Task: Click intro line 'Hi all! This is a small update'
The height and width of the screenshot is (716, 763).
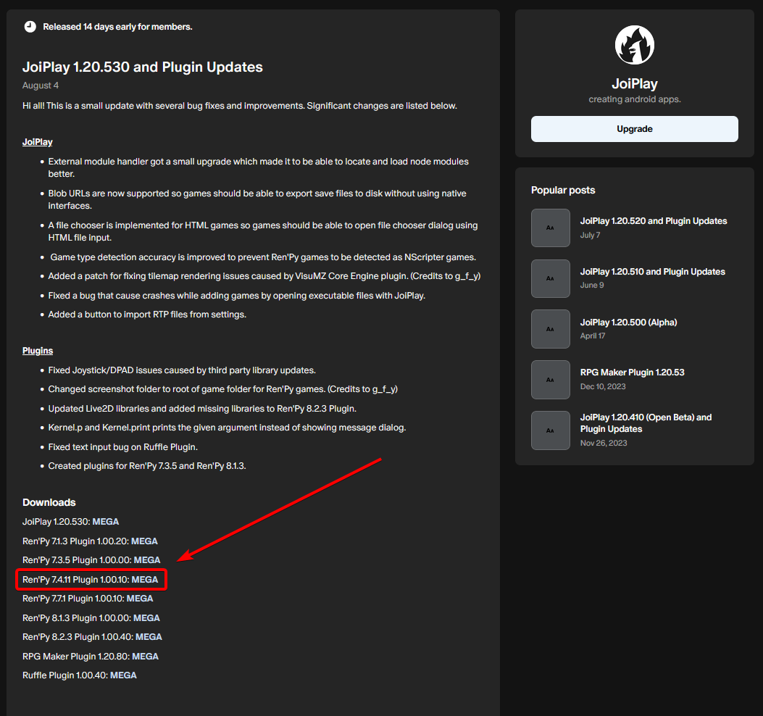Action: (x=239, y=106)
